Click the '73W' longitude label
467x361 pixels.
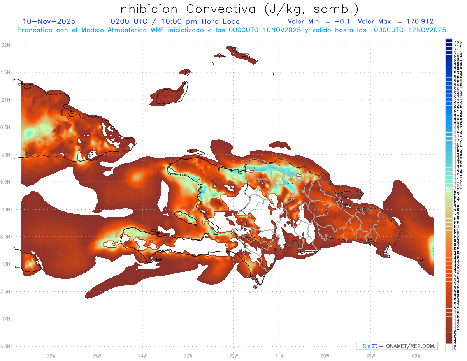pyautogui.click(x=188, y=356)
